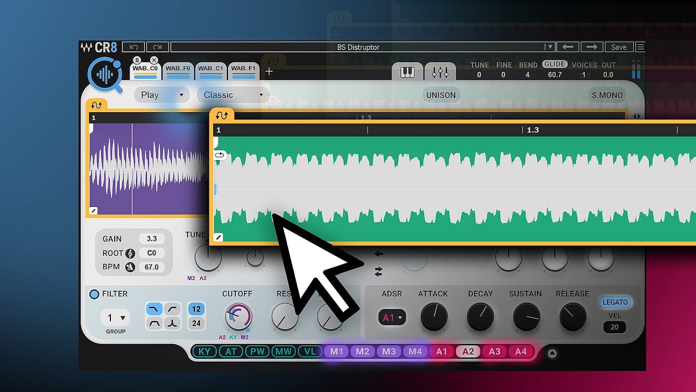Toggle the LEGATO button
696x392 pixels.
[616, 302]
